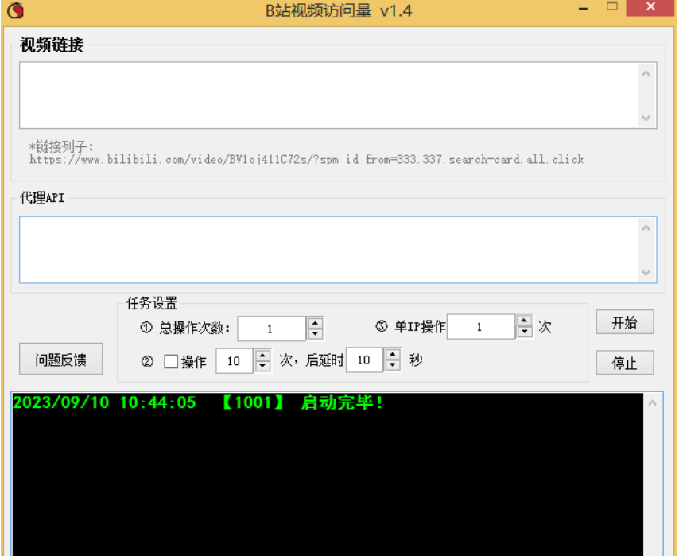Click the 单IP操作 number field

(480, 327)
